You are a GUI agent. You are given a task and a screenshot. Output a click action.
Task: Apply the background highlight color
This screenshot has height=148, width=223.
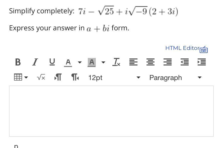[92, 62]
